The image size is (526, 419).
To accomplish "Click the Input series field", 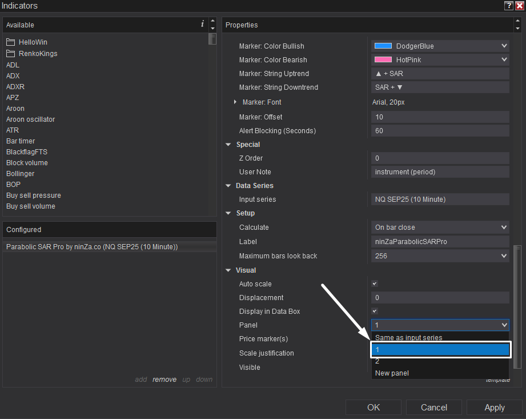I will click(440, 199).
